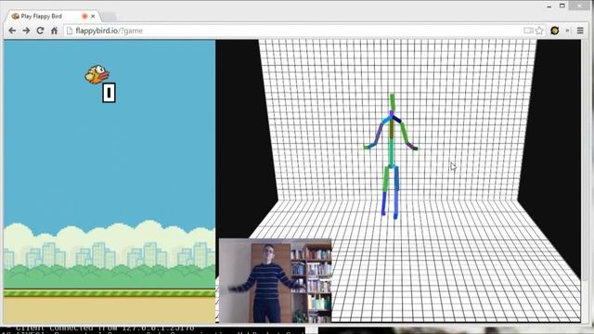Open the Chrome hamburger menu
The image size is (594, 334).
point(580,31)
